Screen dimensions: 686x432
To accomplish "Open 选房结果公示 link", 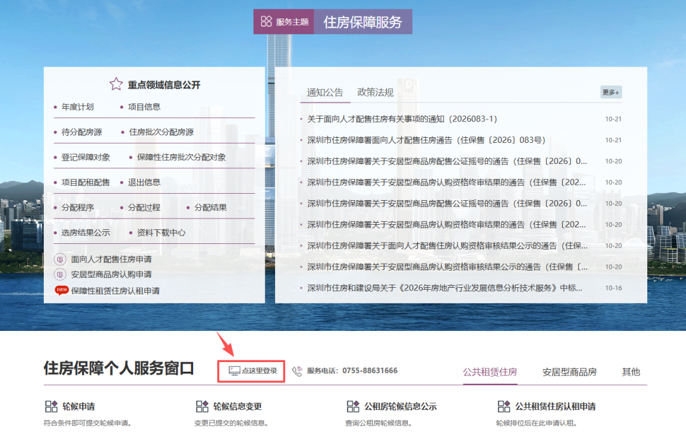I will 86,233.
